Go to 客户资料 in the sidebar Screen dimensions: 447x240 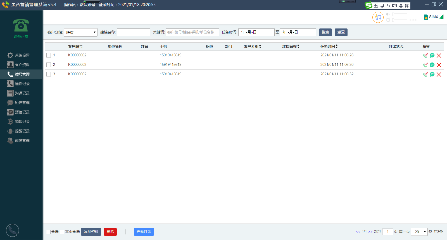22,65
